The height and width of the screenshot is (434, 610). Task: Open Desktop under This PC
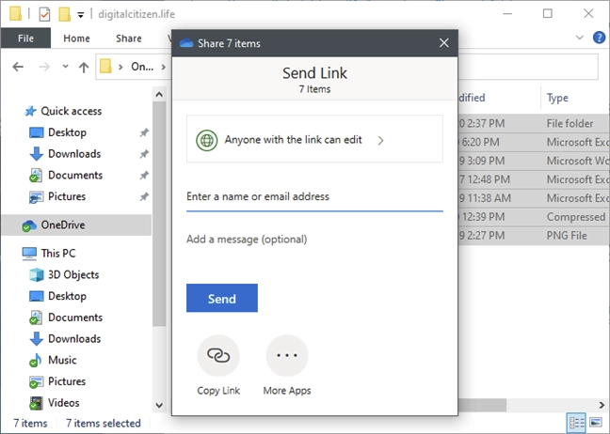pyautogui.click(x=67, y=296)
